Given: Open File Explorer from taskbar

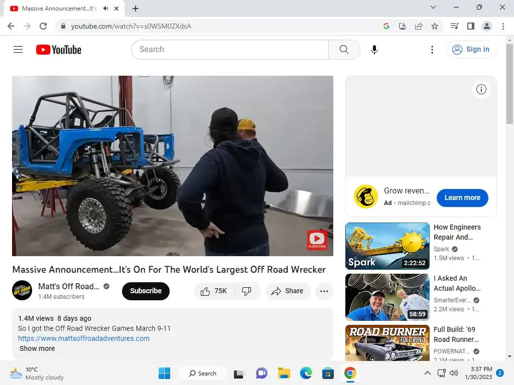Looking at the screenshot, I should 284,373.
